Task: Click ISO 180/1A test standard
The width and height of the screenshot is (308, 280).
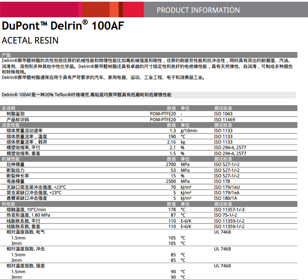Action: [225, 198]
